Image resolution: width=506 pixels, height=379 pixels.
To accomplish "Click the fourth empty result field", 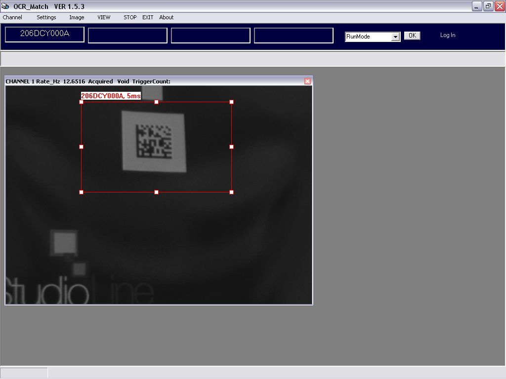I will [294, 36].
